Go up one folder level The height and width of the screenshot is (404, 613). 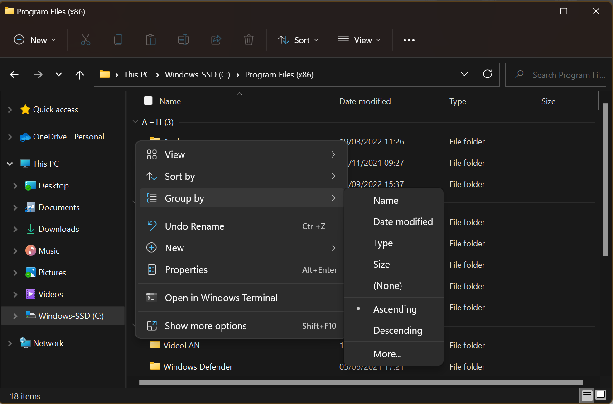pyautogui.click(x=80, y=75)
